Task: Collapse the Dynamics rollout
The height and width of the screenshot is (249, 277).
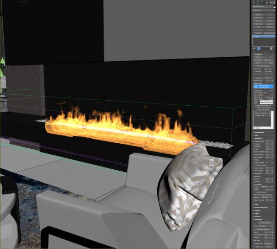Action: pyautogui.click(x=258, y=138)
